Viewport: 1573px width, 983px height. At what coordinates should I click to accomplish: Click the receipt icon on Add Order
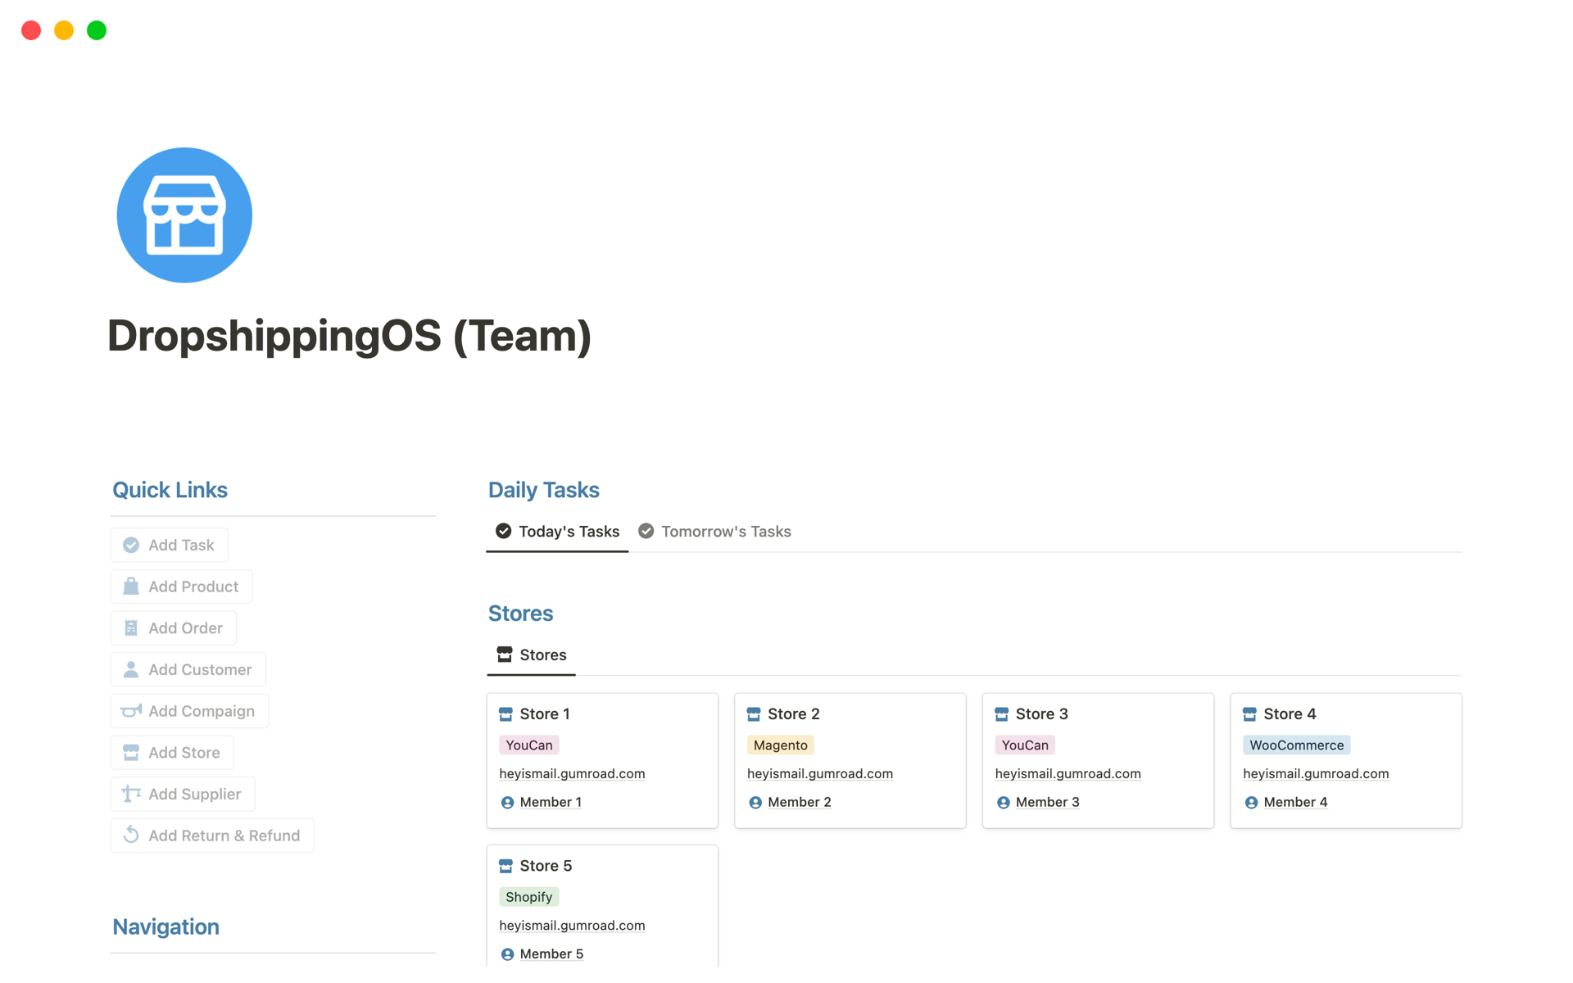point(131,628)
